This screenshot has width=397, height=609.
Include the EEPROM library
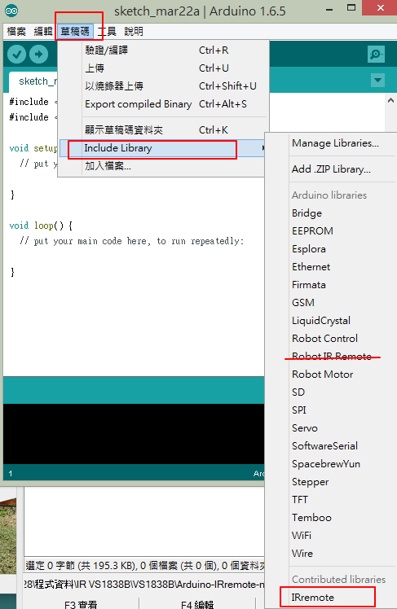coord(312,230)
